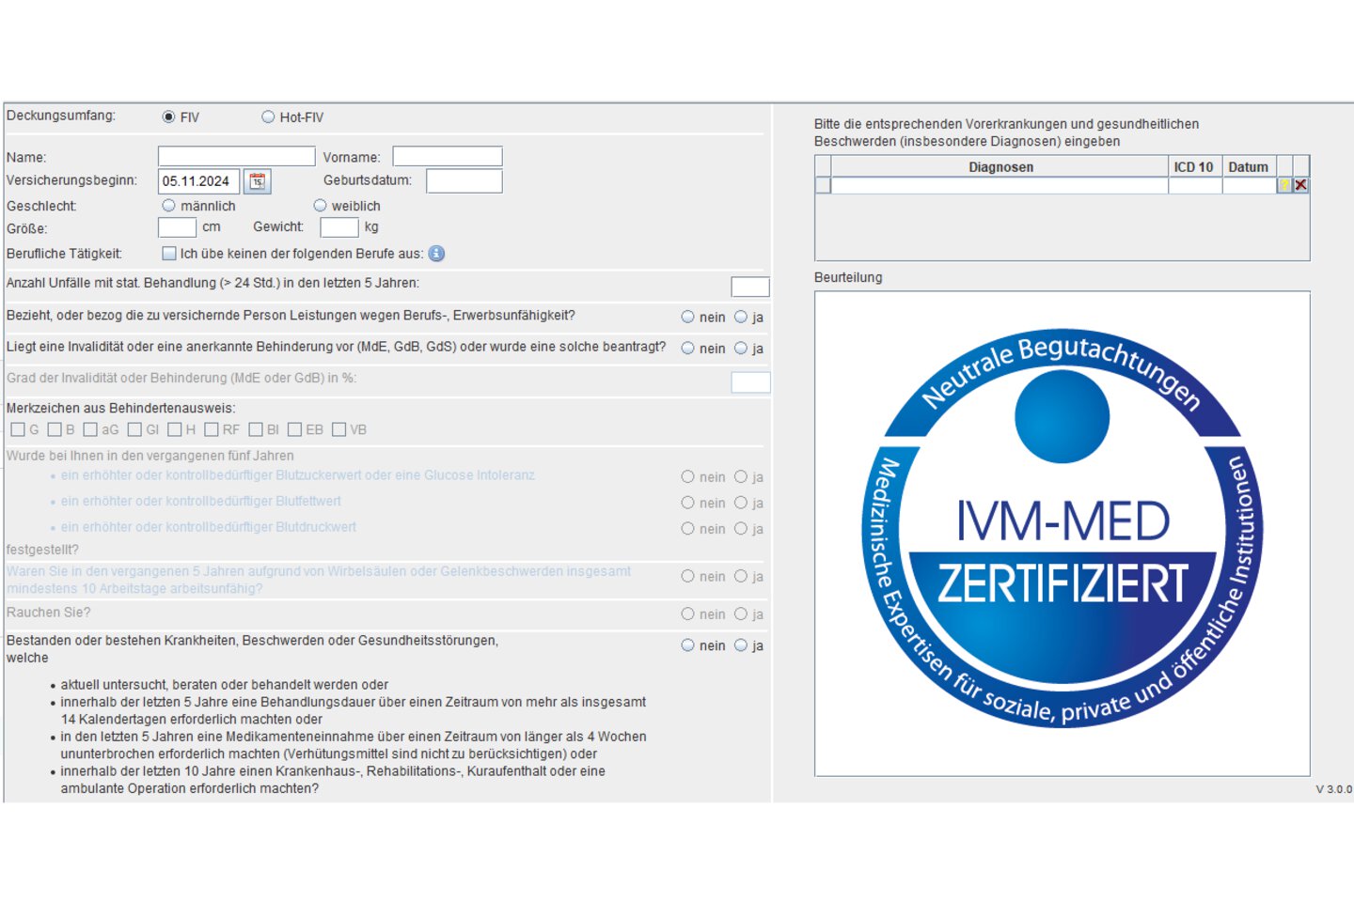Delete the diagnosis row with red X
Screen dimensions: 1354x901
(x=1300, y=185)
